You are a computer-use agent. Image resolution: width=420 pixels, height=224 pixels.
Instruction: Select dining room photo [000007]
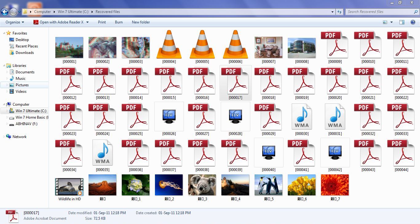coord(268,47)
